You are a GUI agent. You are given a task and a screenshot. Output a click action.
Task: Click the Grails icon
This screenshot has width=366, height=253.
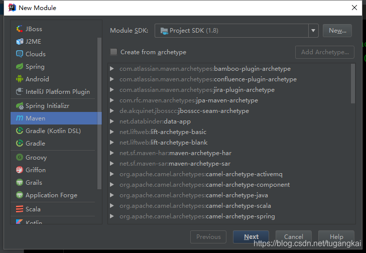coord(20,182)
